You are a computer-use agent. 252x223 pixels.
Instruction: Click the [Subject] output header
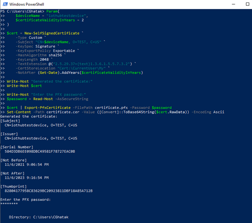[x=10, y=121]
